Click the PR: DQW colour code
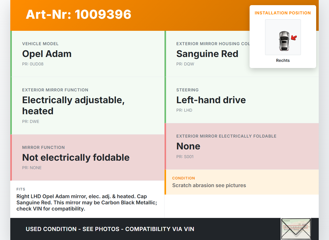 click(185, 64)
